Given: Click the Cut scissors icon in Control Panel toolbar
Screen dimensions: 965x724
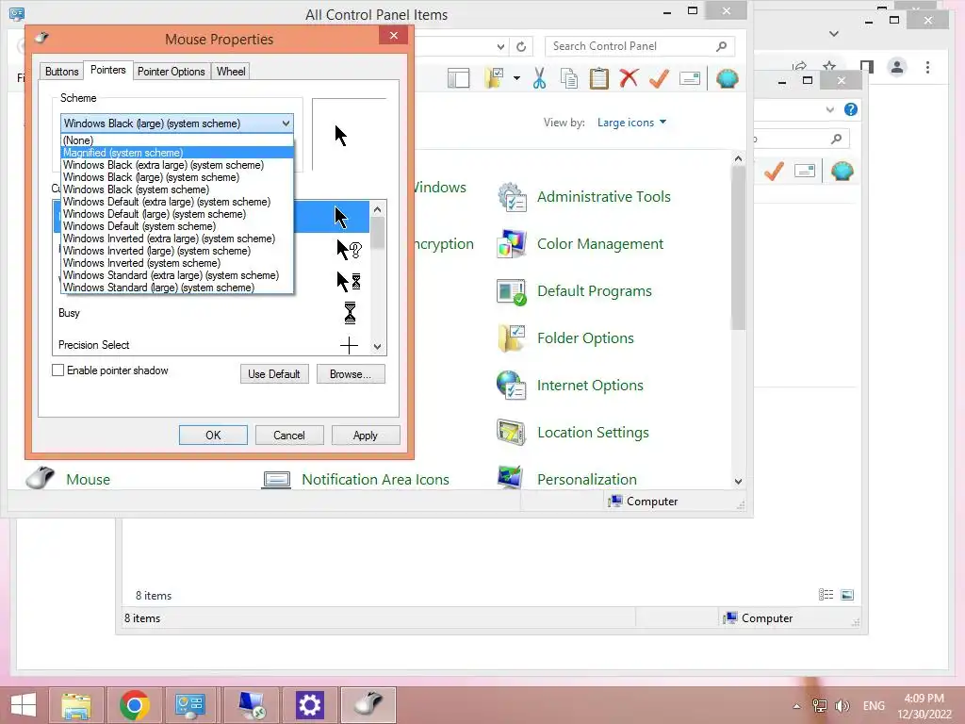Looking at the screenshot, I should point(539,79).
